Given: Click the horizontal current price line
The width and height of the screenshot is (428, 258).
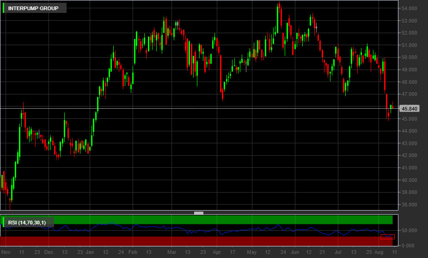Looking at the screenshot, I should 199,108.
